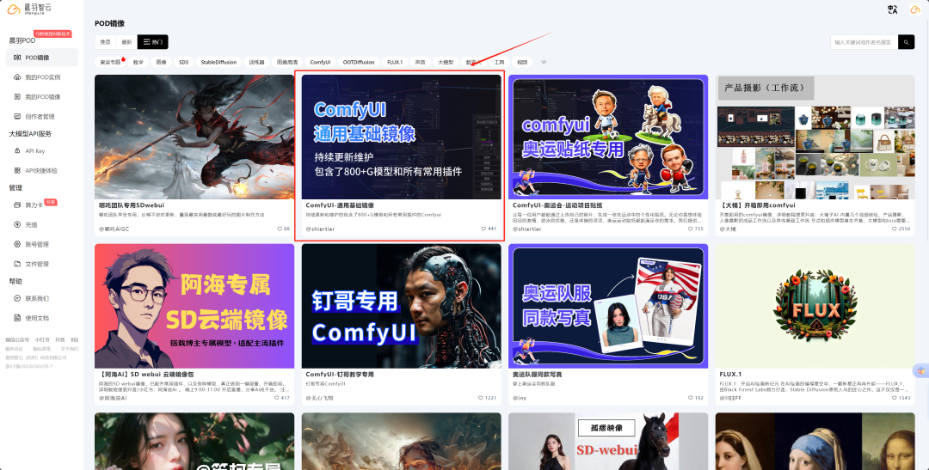Filter by the 教学 tag
The height and width of the screenshot is (470, 929).
138,62
